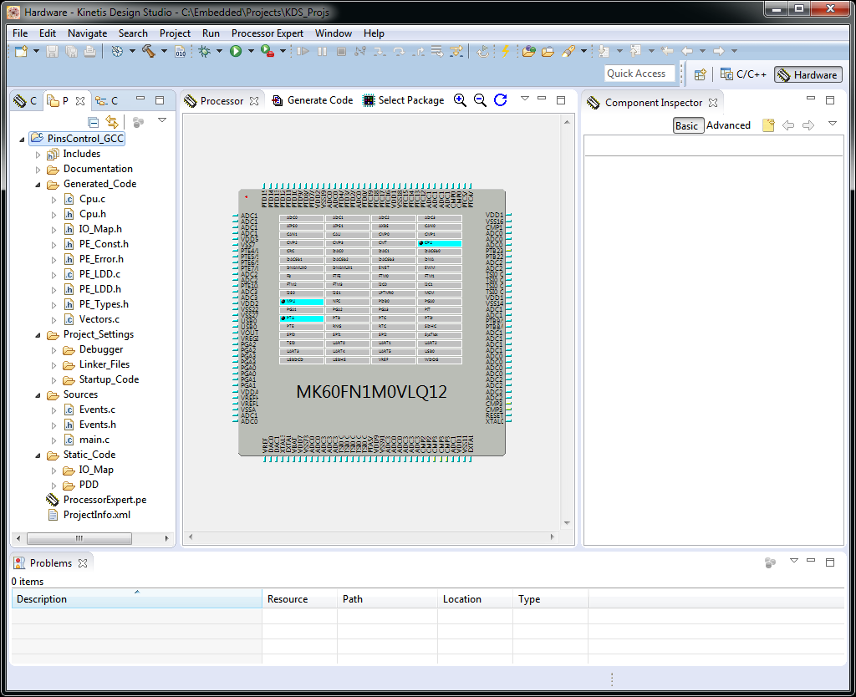Expand the Includes node

point(38,155)
